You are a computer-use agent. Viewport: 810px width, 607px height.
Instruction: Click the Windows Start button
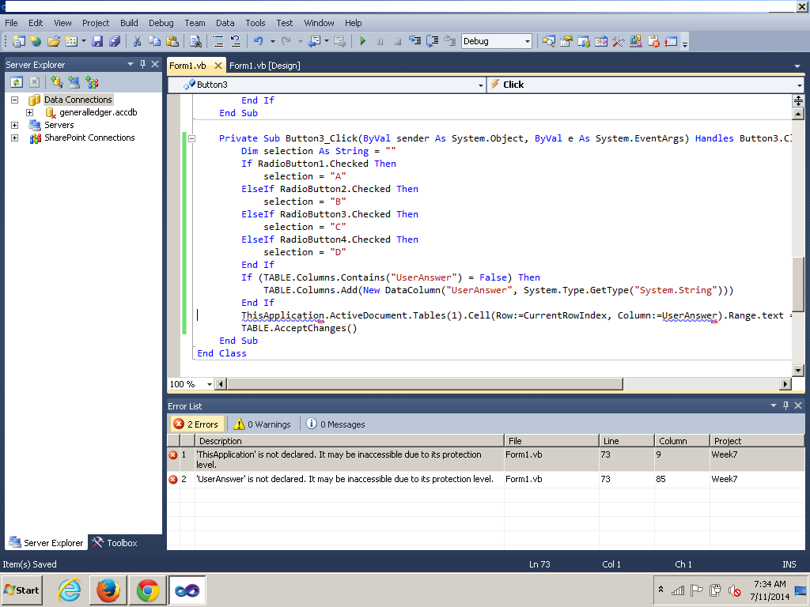pyautogui.click(x=22, y=590)
